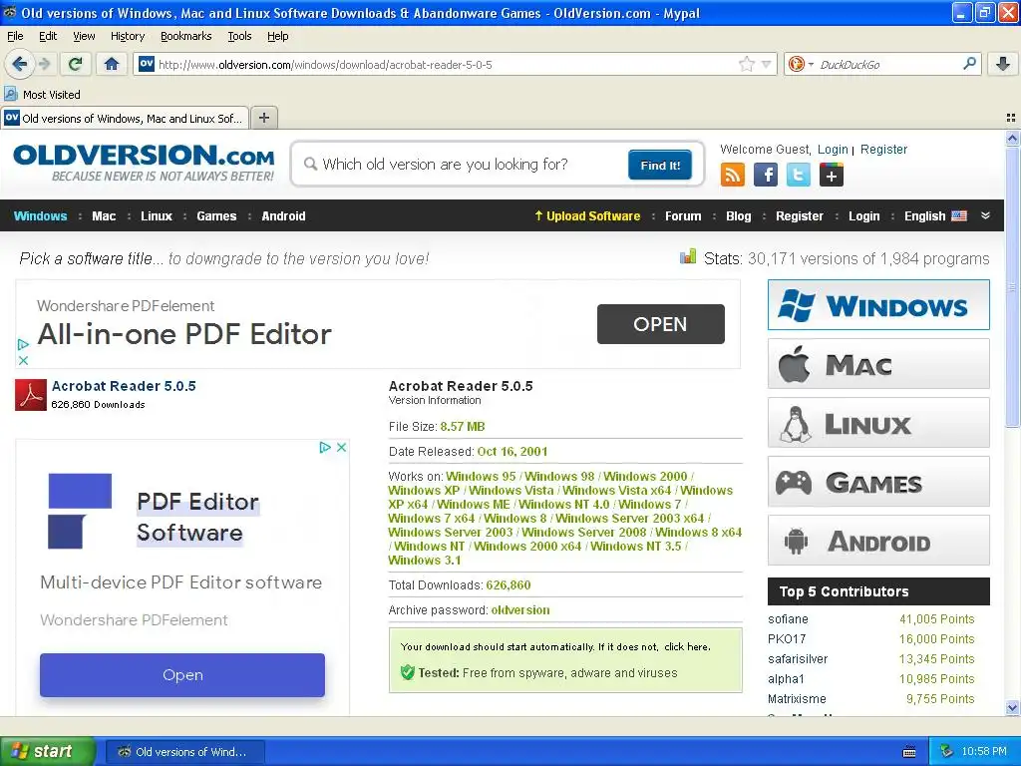Click the Games link in nav bar
Screen dimensions: 1021x766
216,215
